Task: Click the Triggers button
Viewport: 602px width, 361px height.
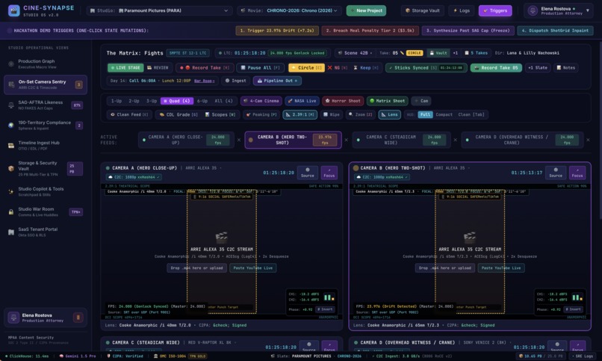Action: tap(495, 10)
